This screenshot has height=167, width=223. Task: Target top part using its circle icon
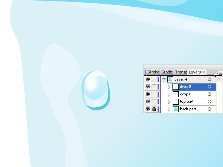click(209, 102)
